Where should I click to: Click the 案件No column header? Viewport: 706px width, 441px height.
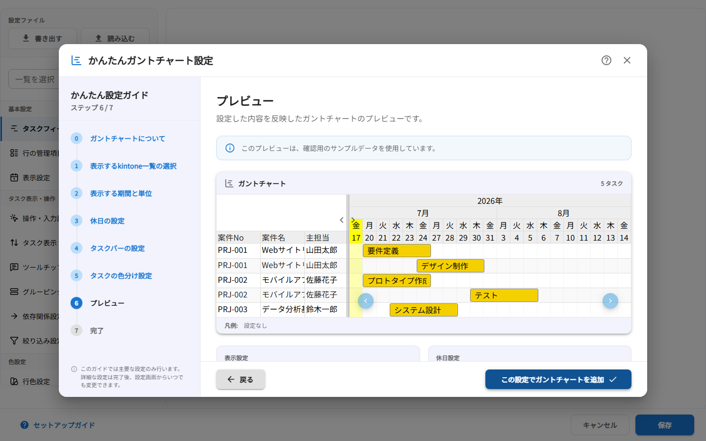pyautogui.click(x=238, y=238)
